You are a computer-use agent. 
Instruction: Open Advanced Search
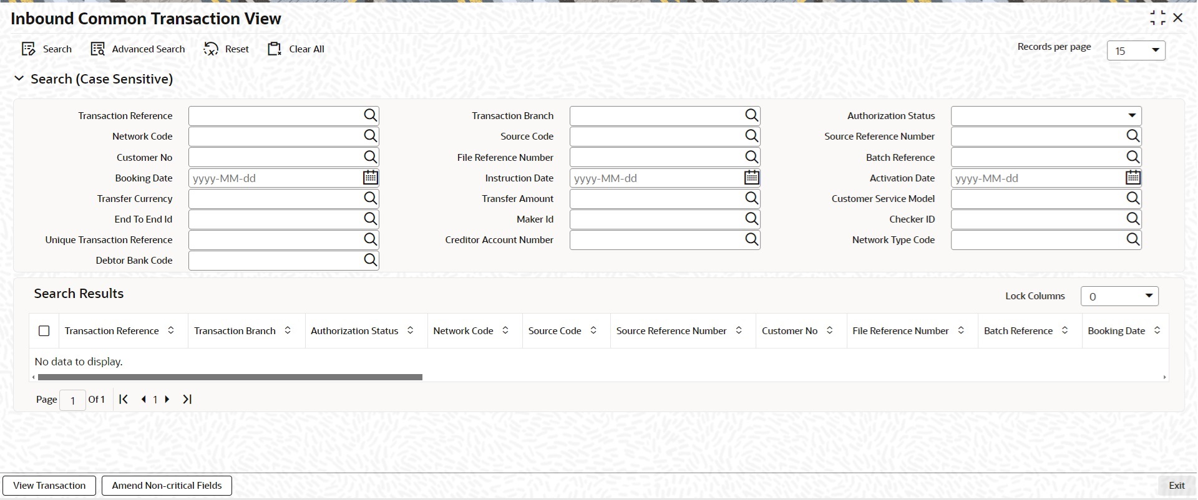click(138, 49)
